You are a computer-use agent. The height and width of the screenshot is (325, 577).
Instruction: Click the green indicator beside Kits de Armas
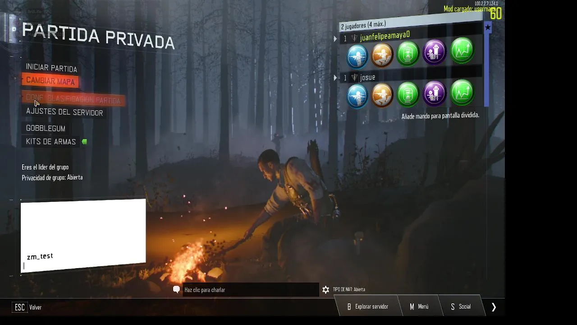[x=84, y=142]
